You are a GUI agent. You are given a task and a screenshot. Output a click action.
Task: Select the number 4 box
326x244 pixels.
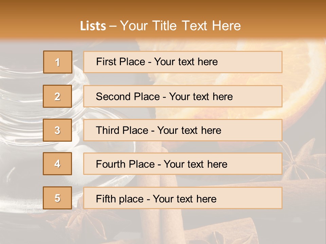click(x=57, y=164)
